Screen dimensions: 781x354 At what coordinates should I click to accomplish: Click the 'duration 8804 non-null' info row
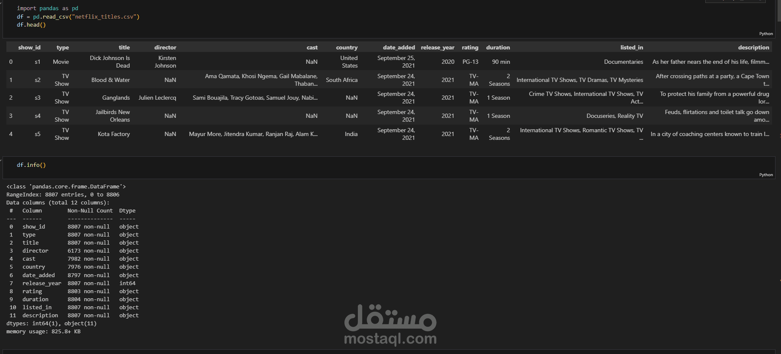[74, 300]
